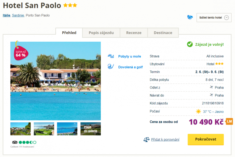The height and width of the screenshot is (157, 235).
Task: Click the golf holiday icon
Action: pyautogui.click(x=111, y=67)
